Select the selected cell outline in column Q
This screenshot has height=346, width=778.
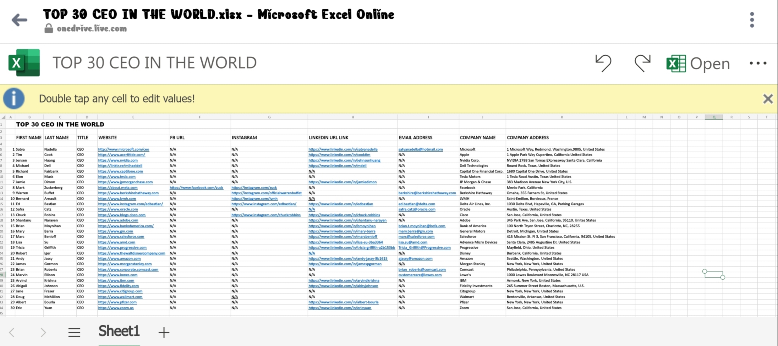tap(714, 274)
